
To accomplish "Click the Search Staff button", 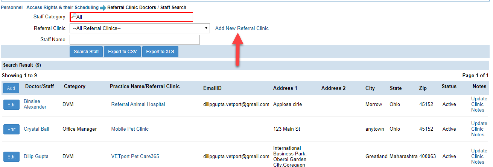I will pos(86,52).
